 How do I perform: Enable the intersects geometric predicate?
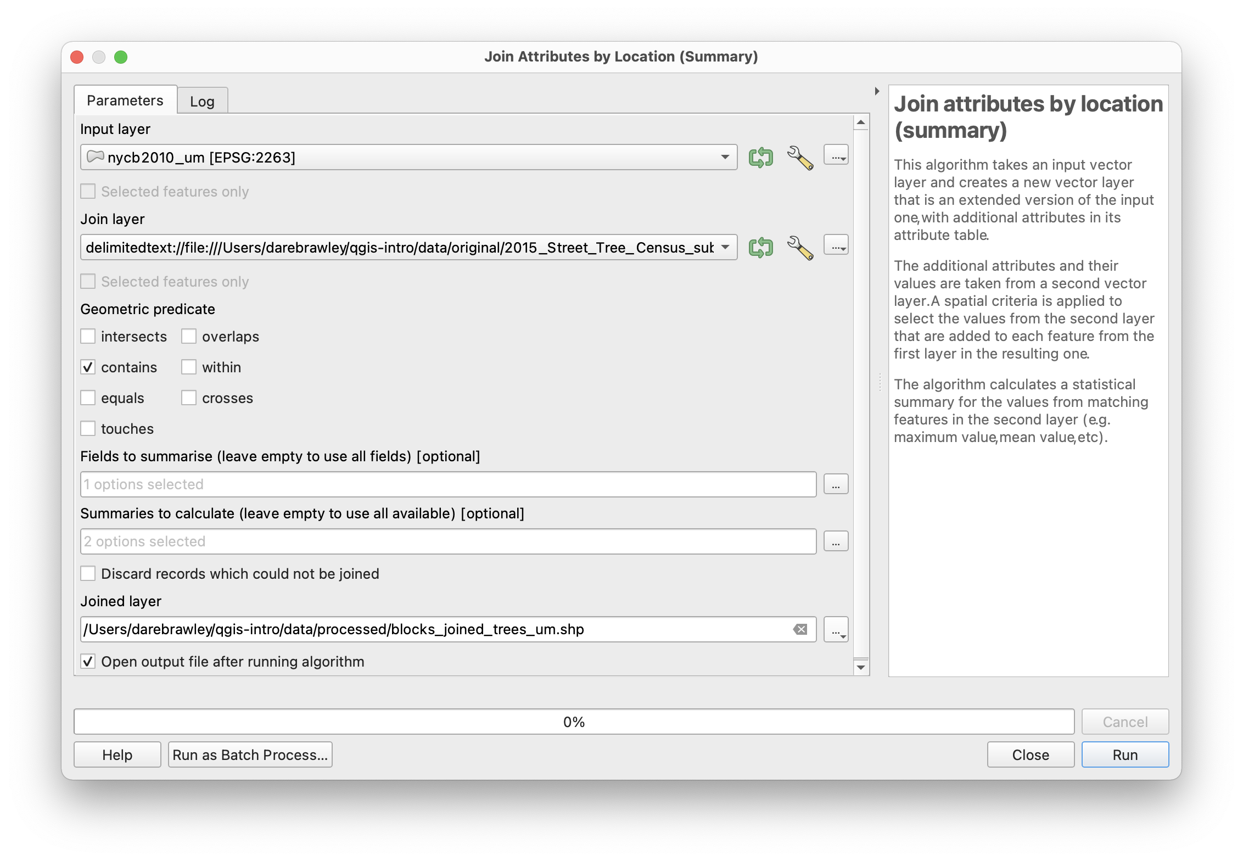[88, 336]
